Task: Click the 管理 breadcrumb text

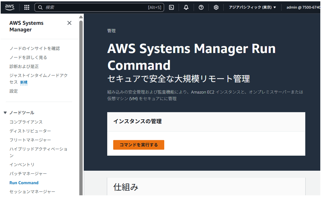Action: (x=111, y=31)
